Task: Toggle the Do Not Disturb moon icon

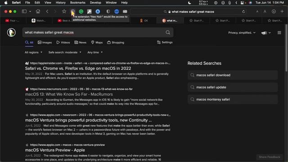Action: pyautogui.click(x=189, y=3)
